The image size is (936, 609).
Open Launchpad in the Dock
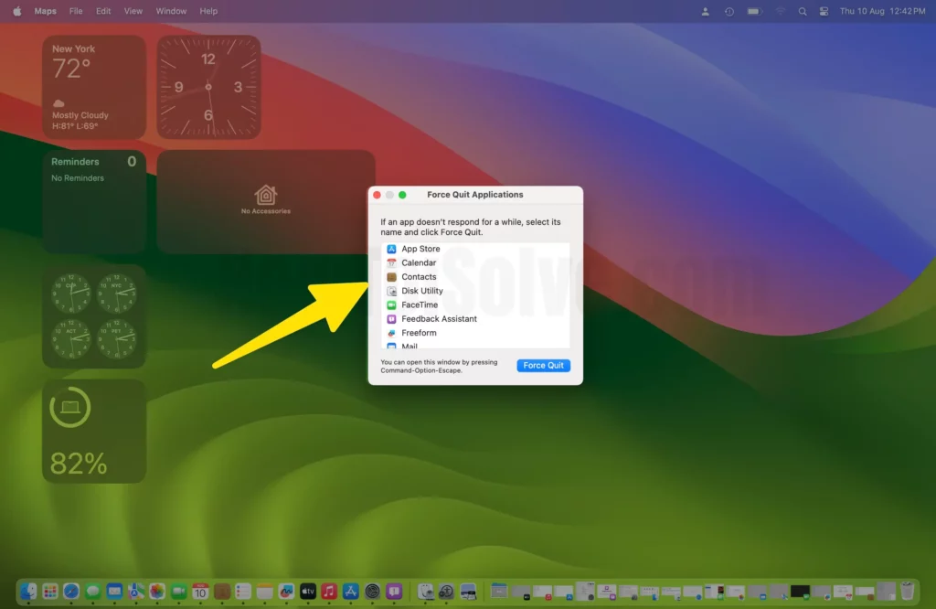click(x=50, y=591)
